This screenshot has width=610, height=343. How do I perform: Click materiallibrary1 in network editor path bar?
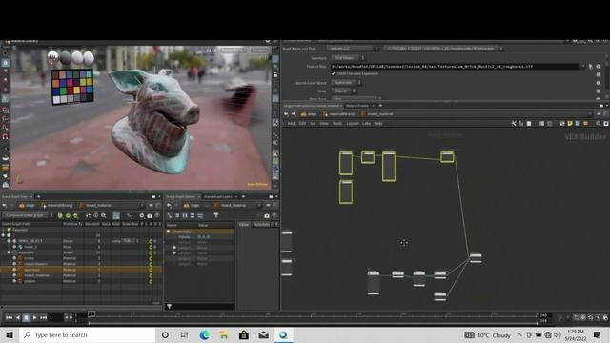338,114
